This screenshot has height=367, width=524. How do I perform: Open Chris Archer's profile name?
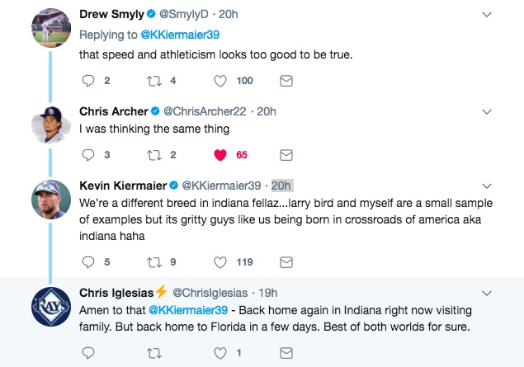114,111
